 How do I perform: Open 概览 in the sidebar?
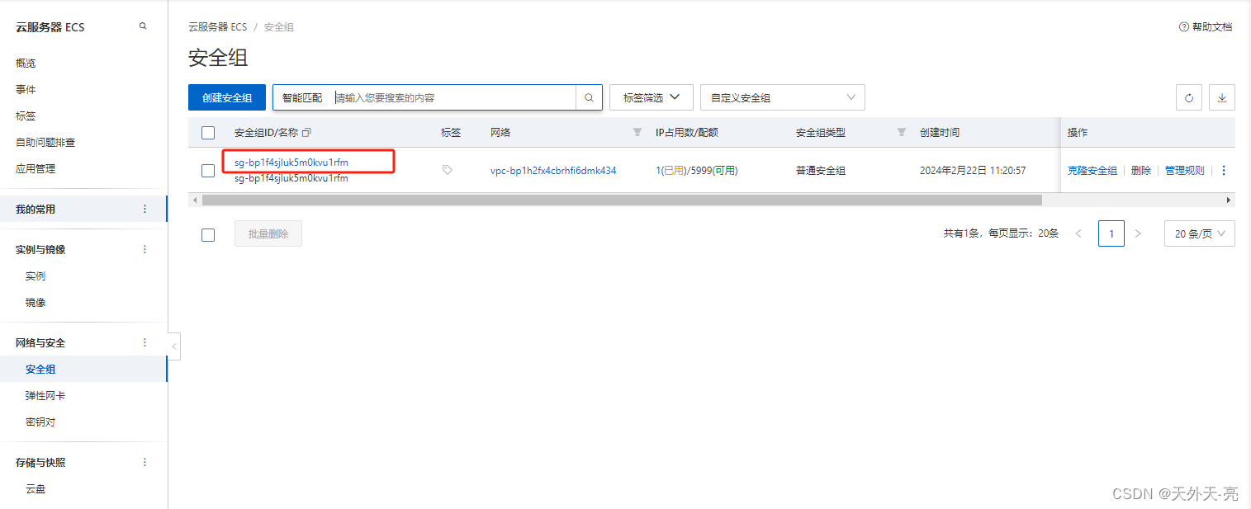click(x=26, y=64)
